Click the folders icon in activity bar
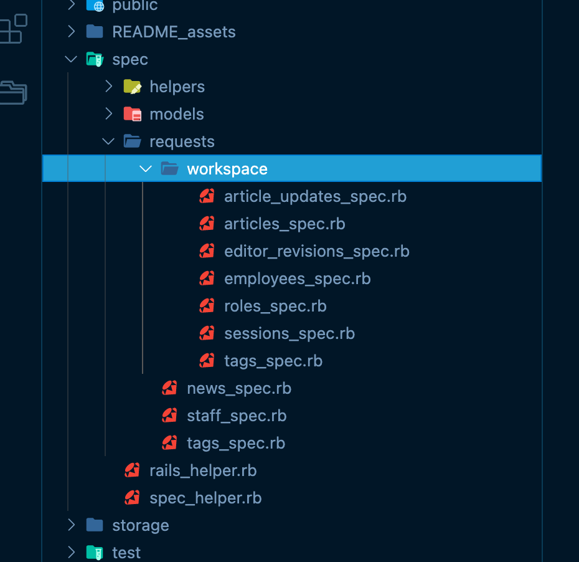579x562 pixels. pos(12,92)
